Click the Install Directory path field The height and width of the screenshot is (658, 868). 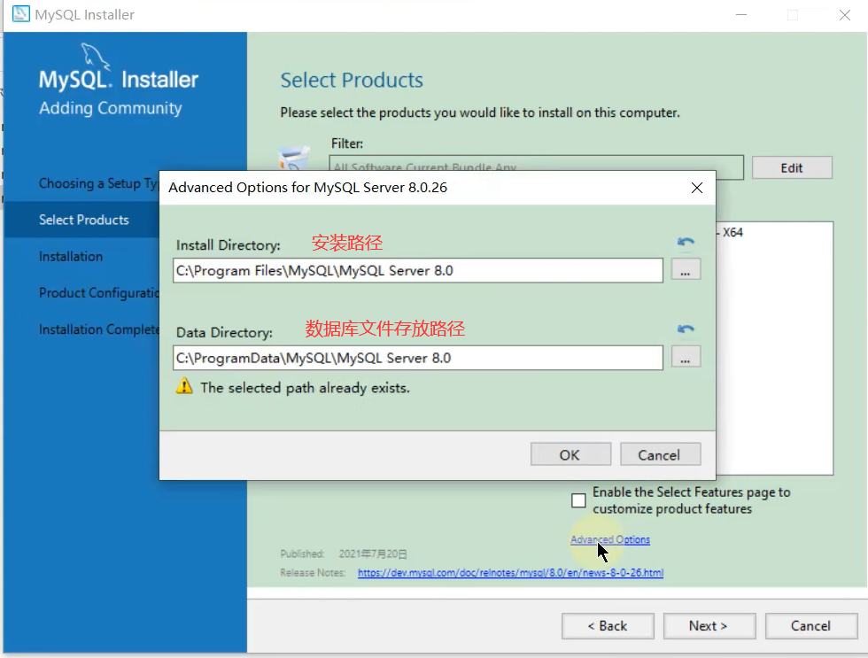coord(417,271)
